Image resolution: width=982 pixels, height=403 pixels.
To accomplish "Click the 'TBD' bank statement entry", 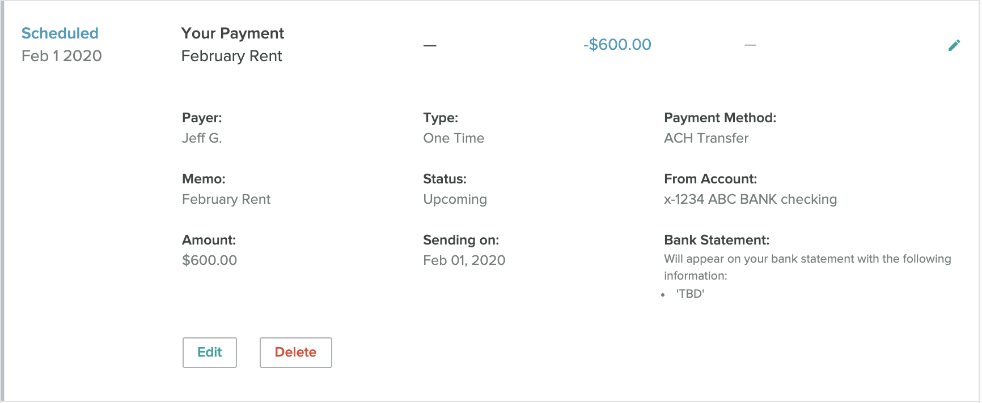I will point(690,294).
